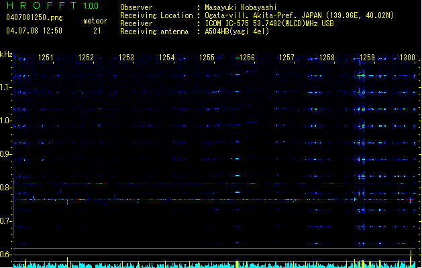Click the location text Ogata-vill. Akita-Pref. JAPAN
The height and width of the screenshot is (268, 422).
(x=263, y=15)
